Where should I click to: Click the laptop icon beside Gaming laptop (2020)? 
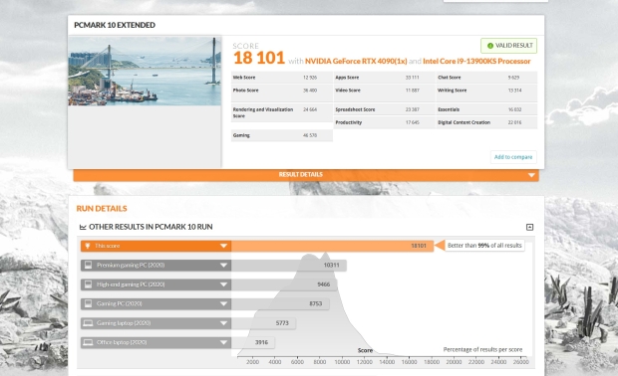[x=89, y=323]
